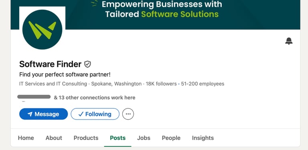Click the 13 other connections link
Image resolution: width=308 pixels, height=150 pixels.
click(x=95, y=97)
